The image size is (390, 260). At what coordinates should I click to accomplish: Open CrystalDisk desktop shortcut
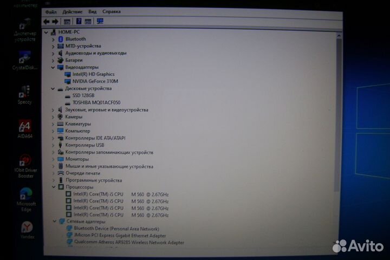click(x=24, y=61)
